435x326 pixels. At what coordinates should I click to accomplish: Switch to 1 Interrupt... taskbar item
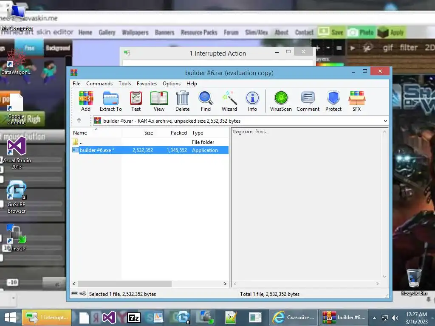click(47, 318)
